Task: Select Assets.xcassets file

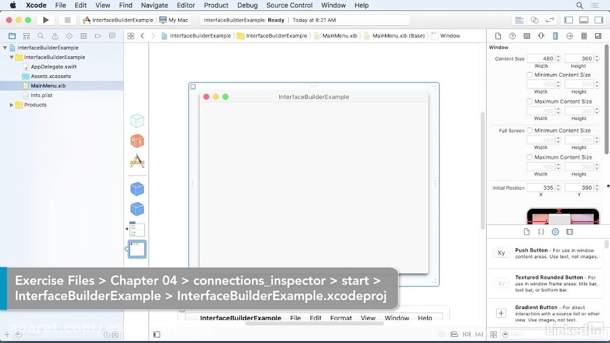Action: click(x=51, y=76)
